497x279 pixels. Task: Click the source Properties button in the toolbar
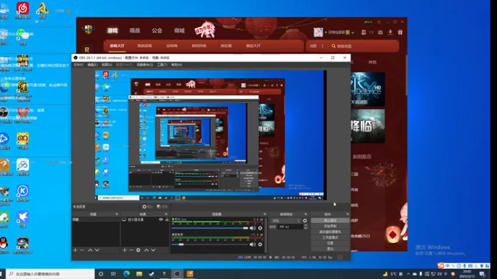(147, 206)
